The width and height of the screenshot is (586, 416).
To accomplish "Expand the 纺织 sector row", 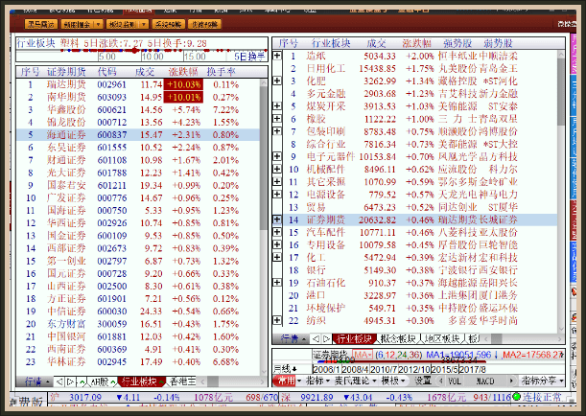I will pyautogui.click(x=277, y=320).
